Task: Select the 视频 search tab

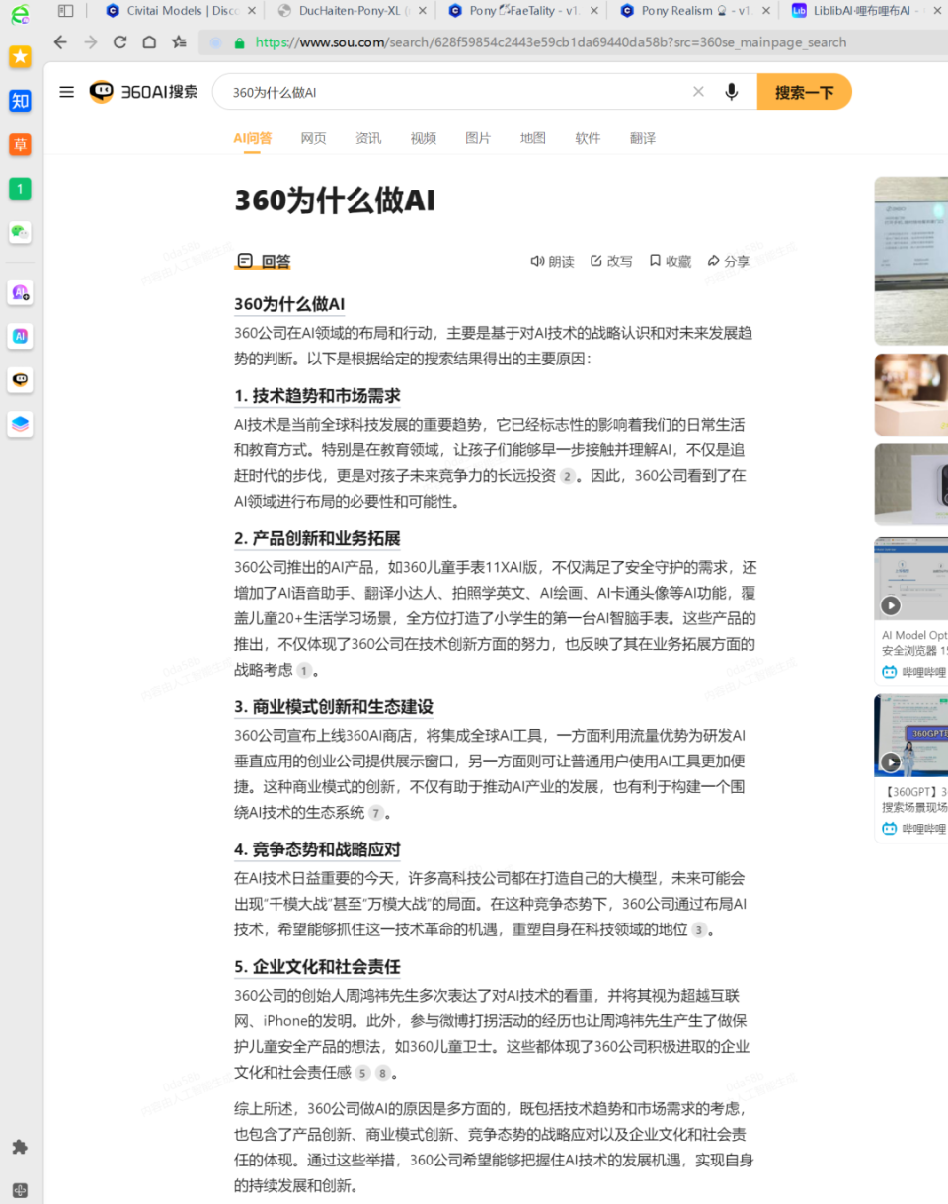Action: [x=423, y=138]
